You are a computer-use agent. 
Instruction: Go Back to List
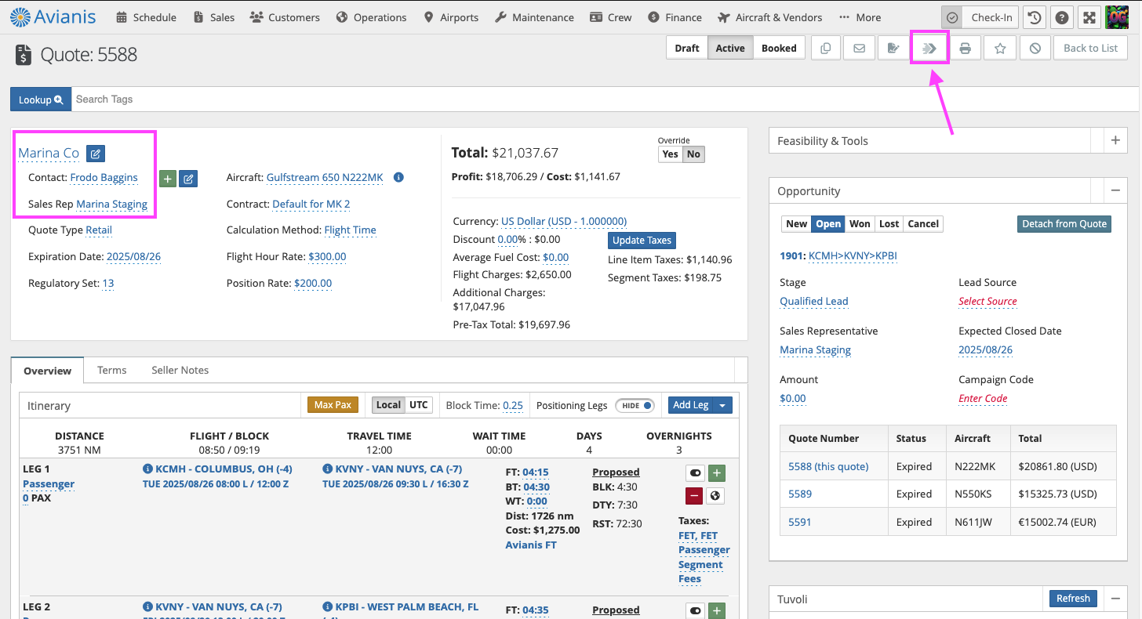(x=1090, y=48)
